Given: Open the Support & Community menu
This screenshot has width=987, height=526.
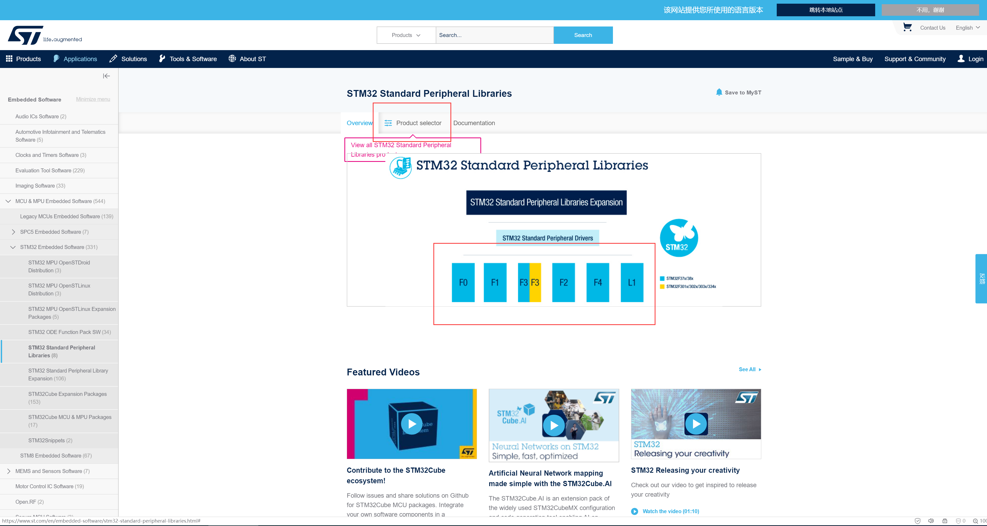Looking at the screenshot, I should (x=915, y=59).
